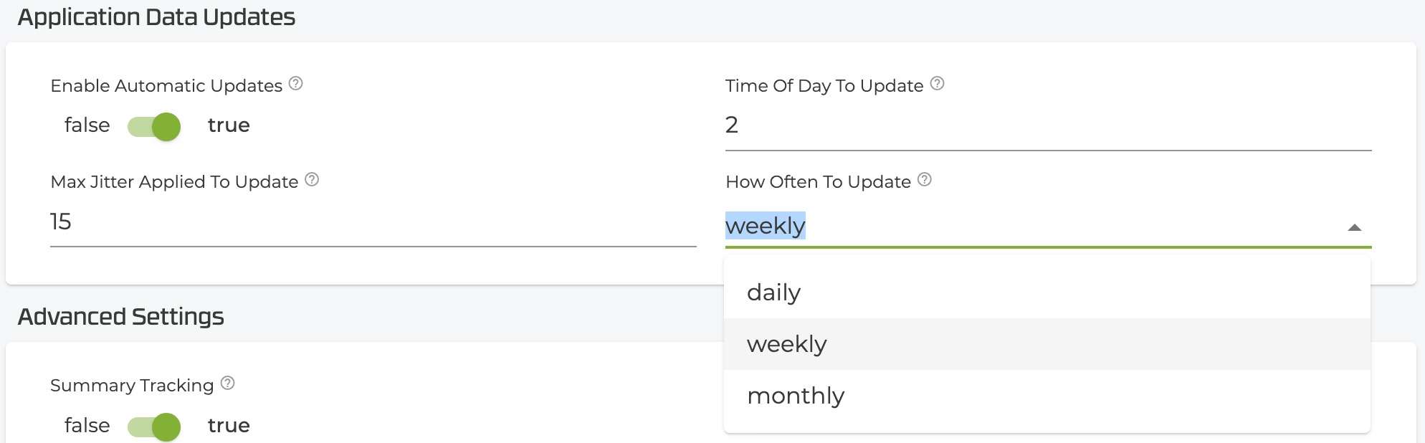Click 'false' label under Summary Tracking

click(87, 426)
